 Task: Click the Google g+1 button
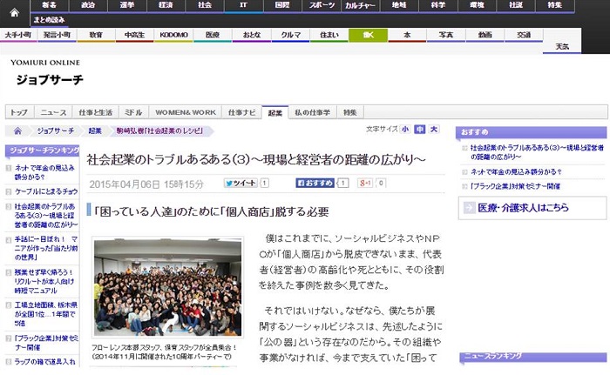[x=365, y=183]
